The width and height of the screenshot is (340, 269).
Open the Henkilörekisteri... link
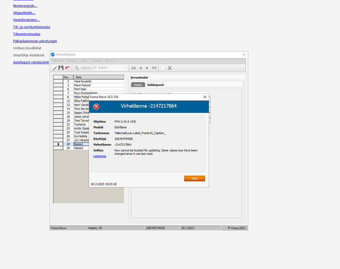[x=27, y=20]
